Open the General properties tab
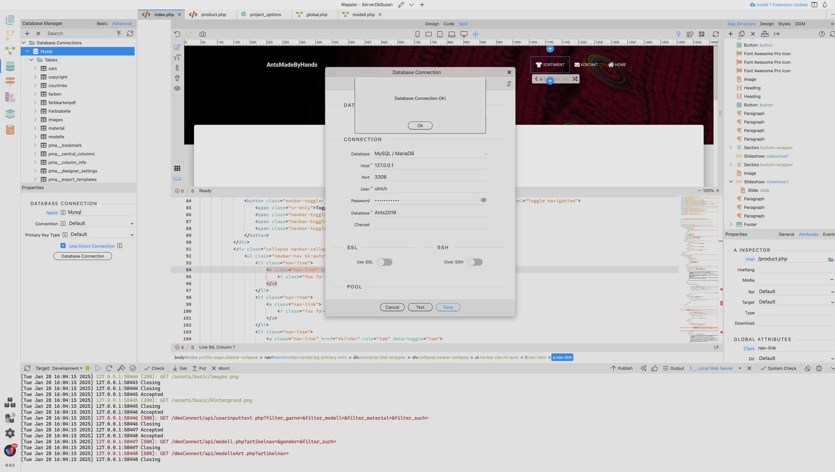 point(786,234)
